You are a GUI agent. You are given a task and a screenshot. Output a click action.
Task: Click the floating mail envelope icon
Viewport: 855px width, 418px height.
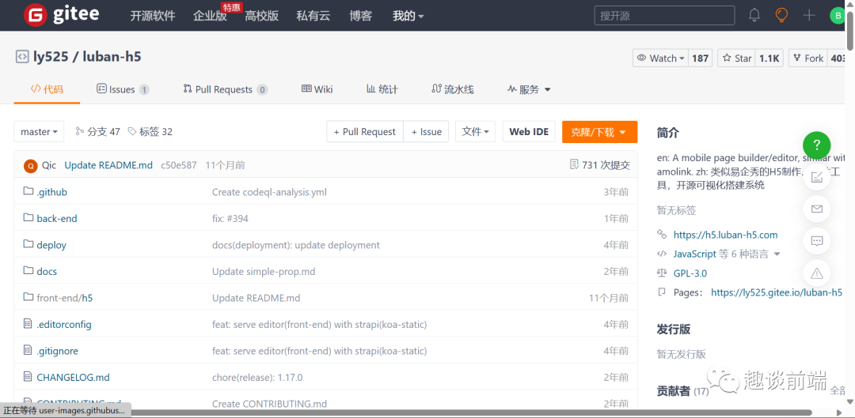pyautogui.click(x=816, y=209)
